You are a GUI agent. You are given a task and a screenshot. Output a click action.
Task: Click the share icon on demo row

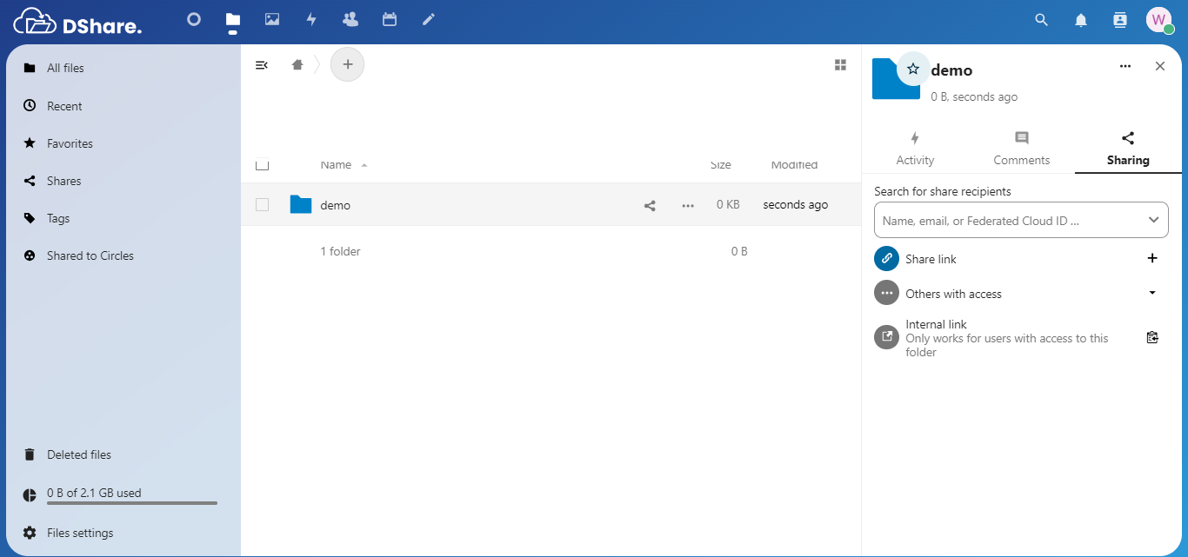click(x=650, y=206)
